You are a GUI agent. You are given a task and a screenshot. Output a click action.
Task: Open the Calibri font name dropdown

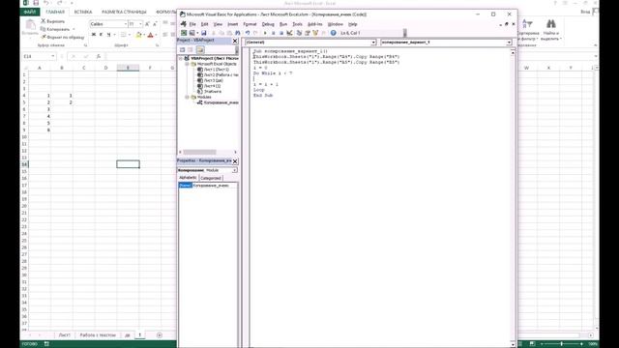click(x=126, y=24)
